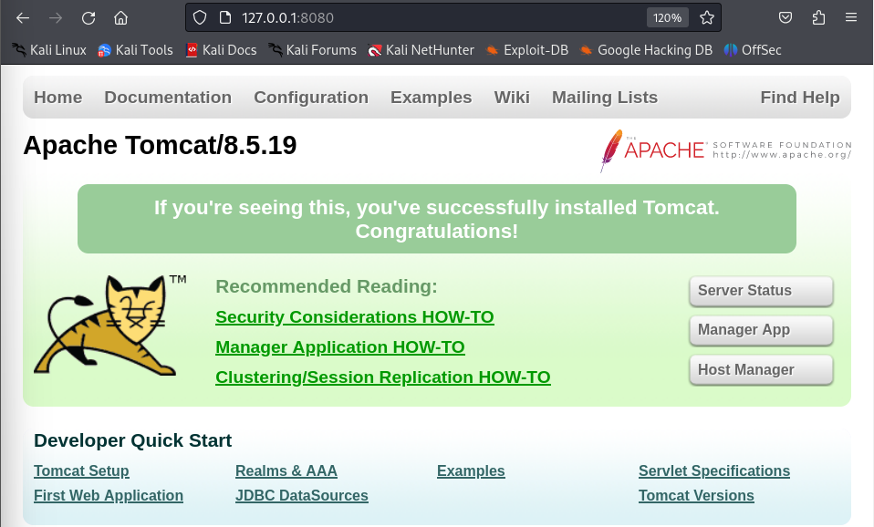Open the Tomcat Setup link
This screenshot has height=527, width=874.
81,471
